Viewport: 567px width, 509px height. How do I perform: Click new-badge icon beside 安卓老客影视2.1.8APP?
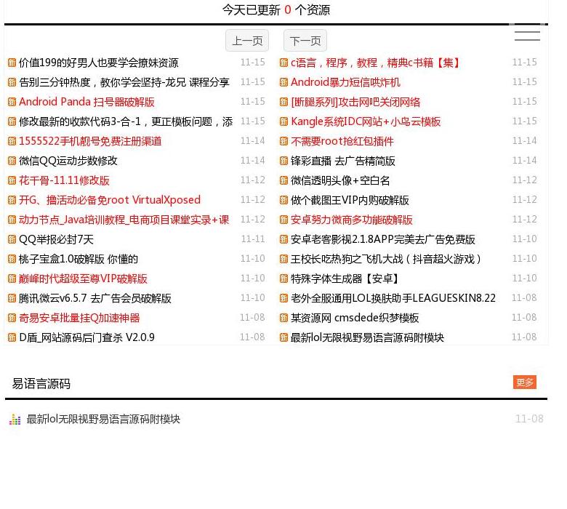pyautogui.click(x=283, y=239)
